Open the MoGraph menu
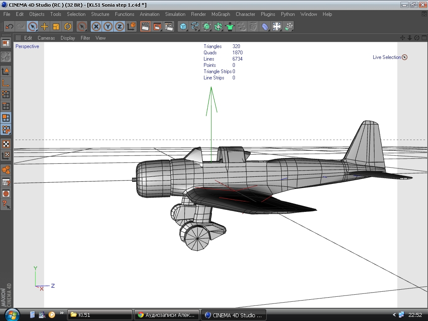Viewport: 428px width, 321px height. pos(221,14)
